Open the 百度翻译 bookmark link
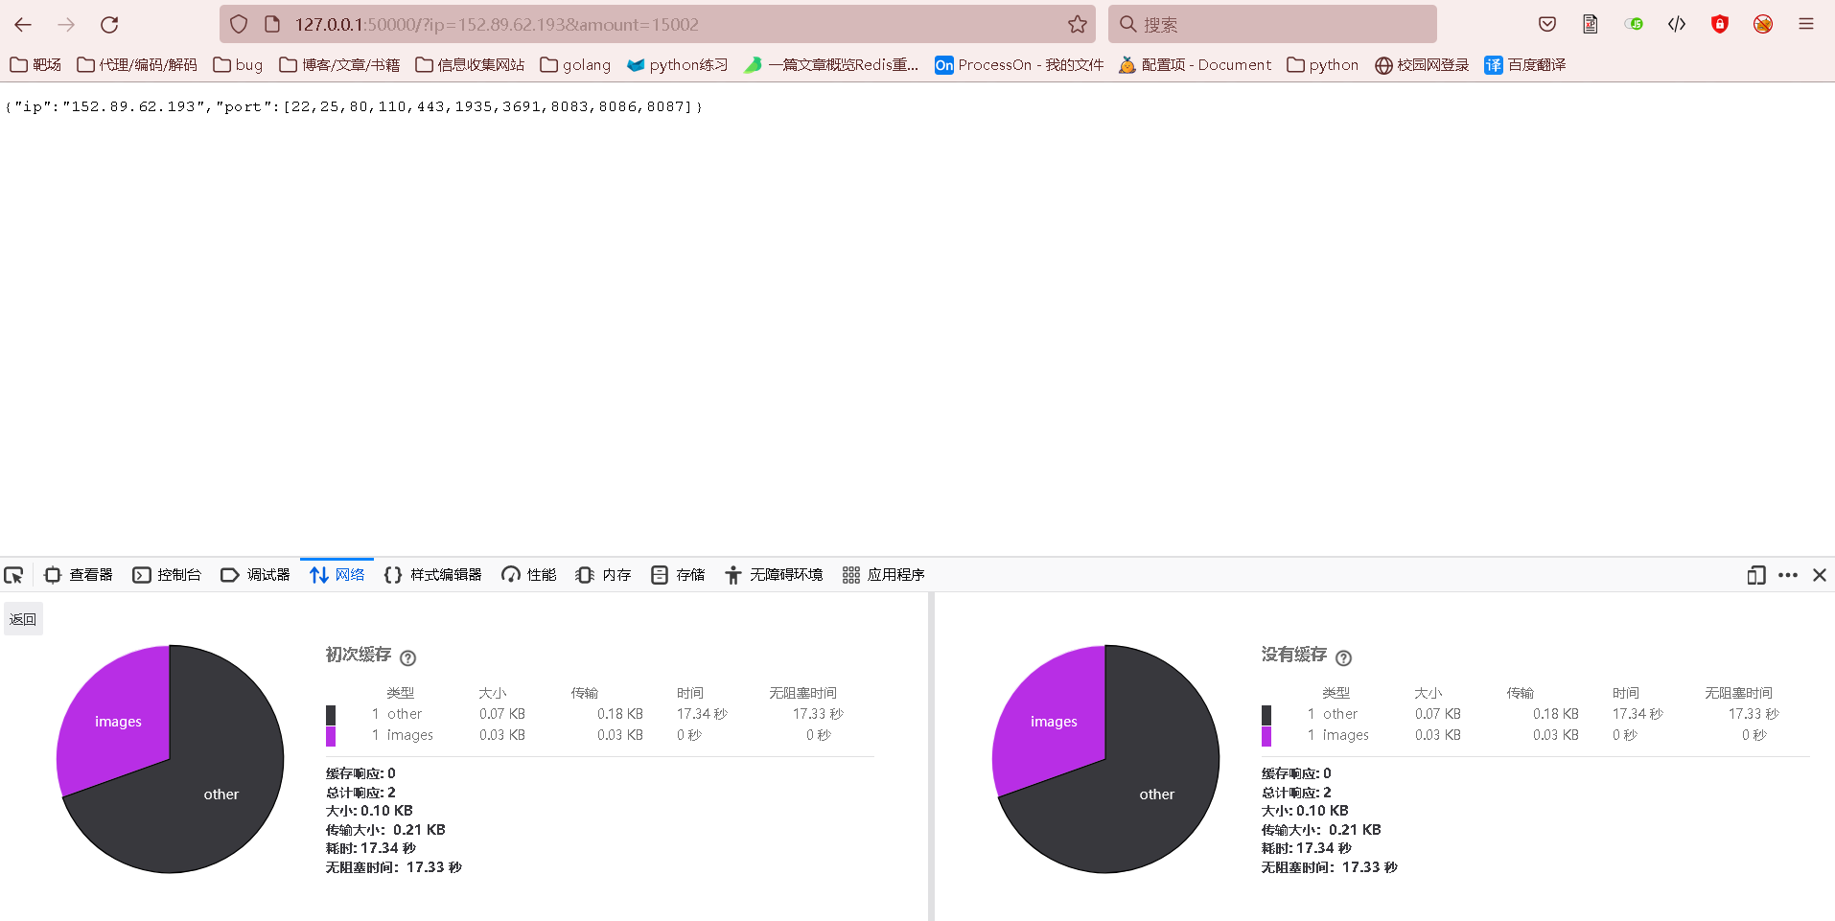Viewport: 1835px width, 921px height. 1524,65
